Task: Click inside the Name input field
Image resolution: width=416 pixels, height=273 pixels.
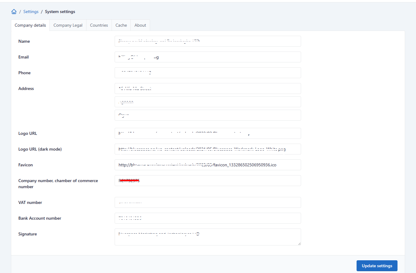Action: (x=208, y=41)
